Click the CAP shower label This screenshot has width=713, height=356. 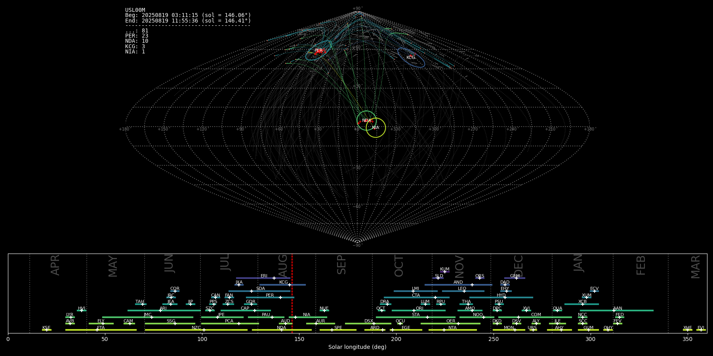tap(245, 309)
